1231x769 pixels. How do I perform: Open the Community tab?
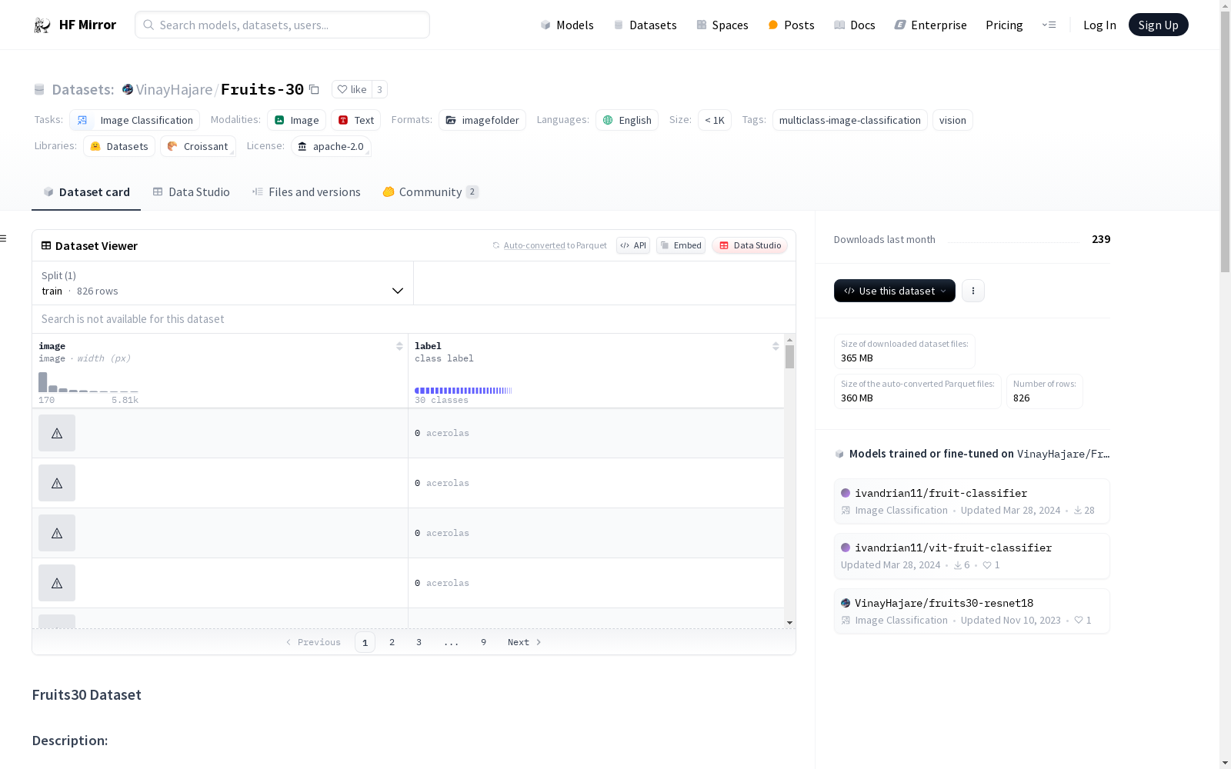point(431,192)
